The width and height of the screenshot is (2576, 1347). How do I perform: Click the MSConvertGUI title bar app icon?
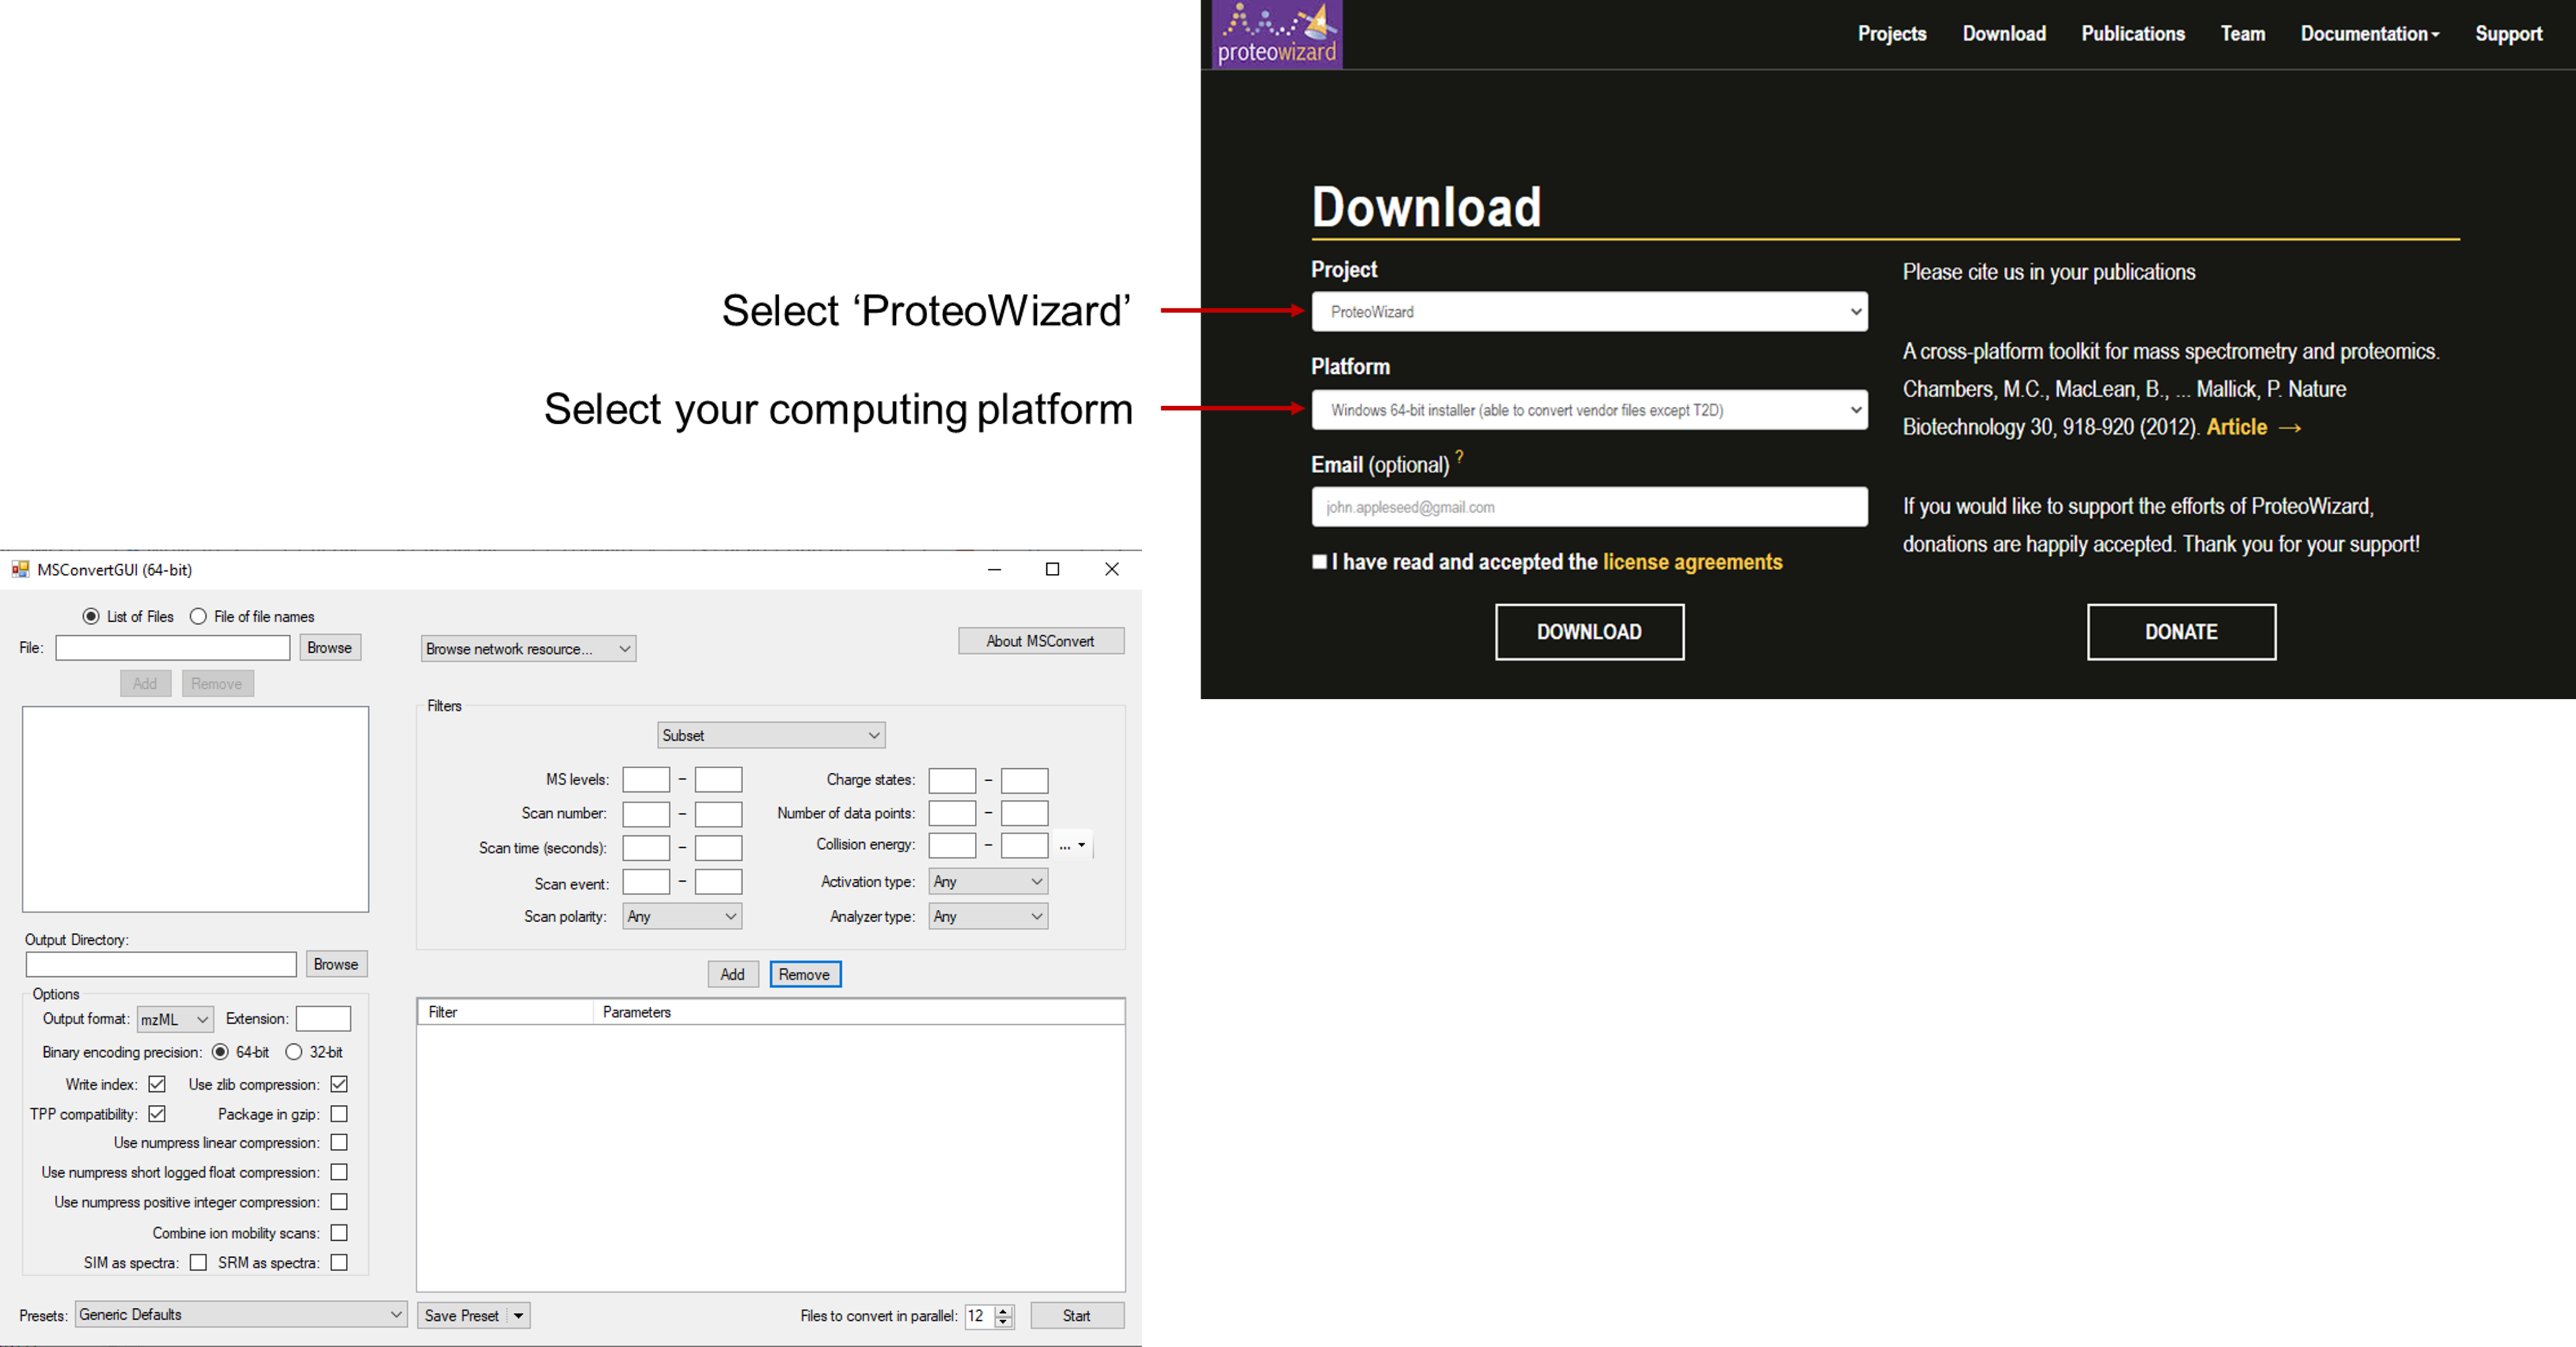(20, 570)
